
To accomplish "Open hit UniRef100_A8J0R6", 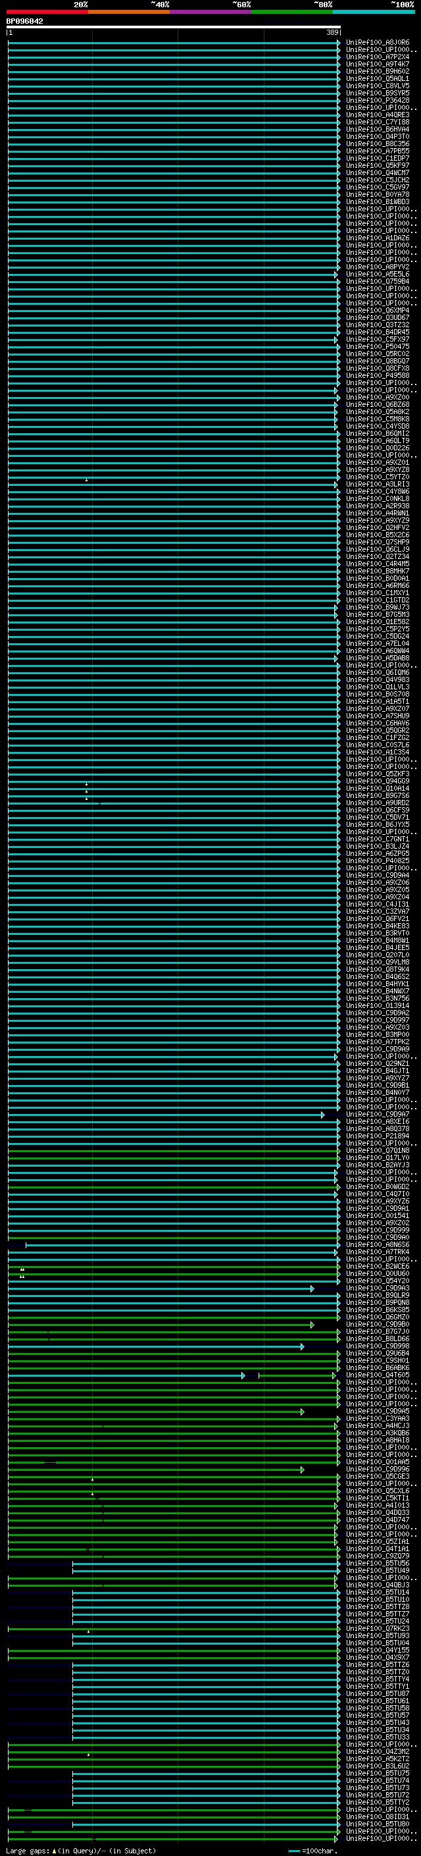I will [378, 43].
